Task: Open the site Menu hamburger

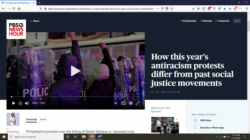Action: (x=34, y=21)
